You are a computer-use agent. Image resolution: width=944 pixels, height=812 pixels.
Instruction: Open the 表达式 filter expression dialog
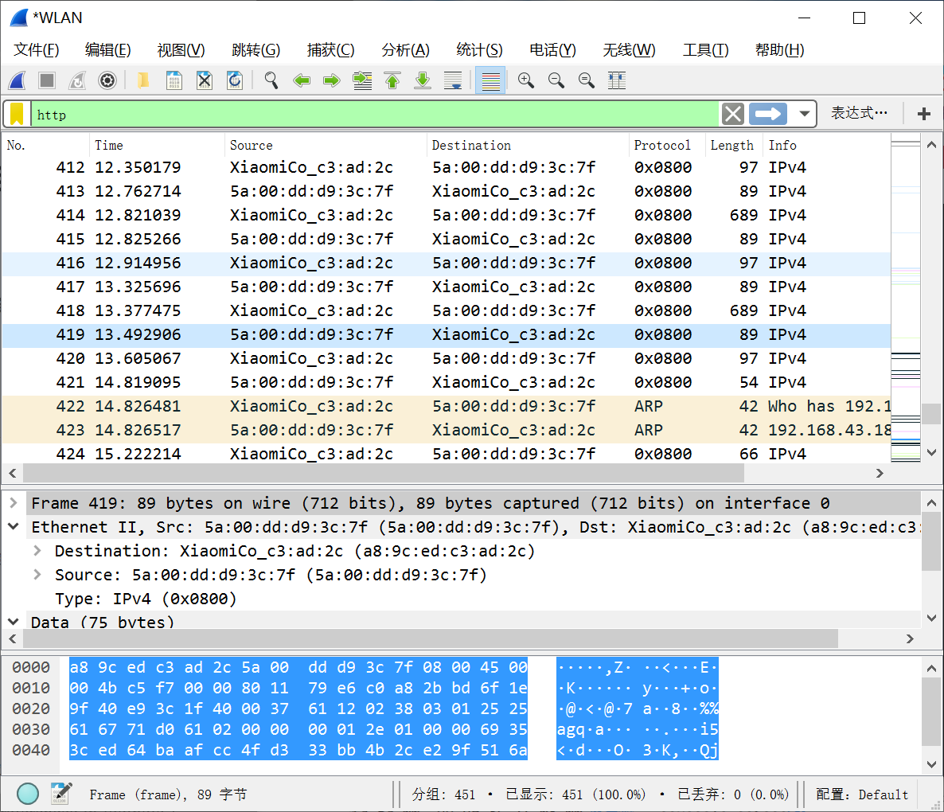(x=859, y=113)
